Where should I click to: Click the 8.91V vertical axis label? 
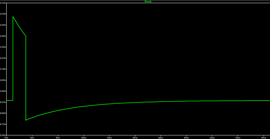[3, 102]
